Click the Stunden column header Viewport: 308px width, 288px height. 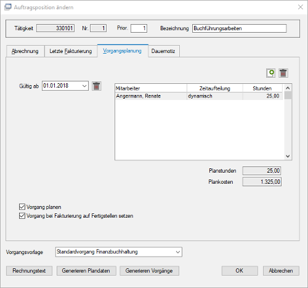[262, 88]
